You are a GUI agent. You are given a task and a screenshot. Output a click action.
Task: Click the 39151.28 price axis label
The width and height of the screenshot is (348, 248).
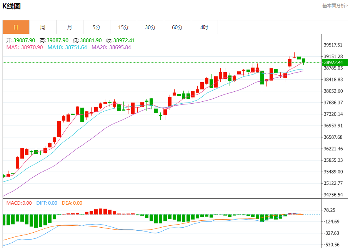333,56
